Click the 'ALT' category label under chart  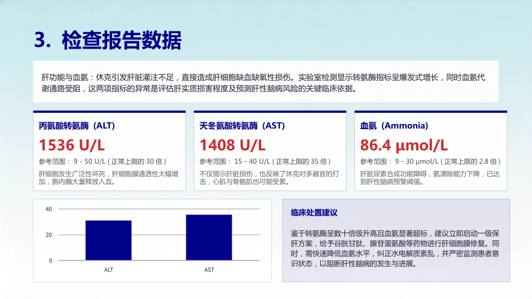point(109,270)
